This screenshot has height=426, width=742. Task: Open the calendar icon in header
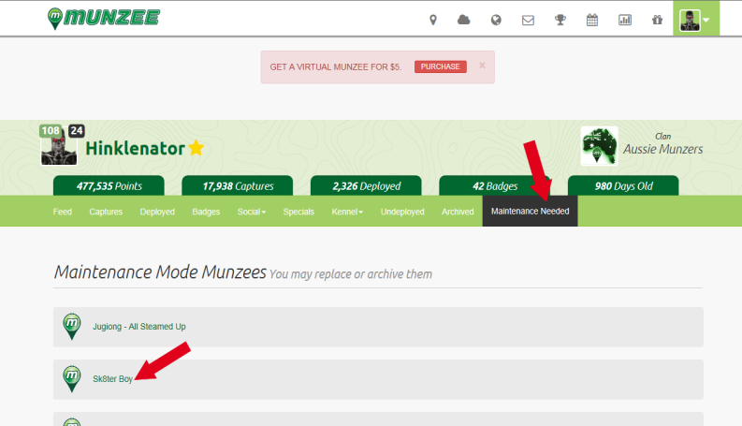pos(592,20)
